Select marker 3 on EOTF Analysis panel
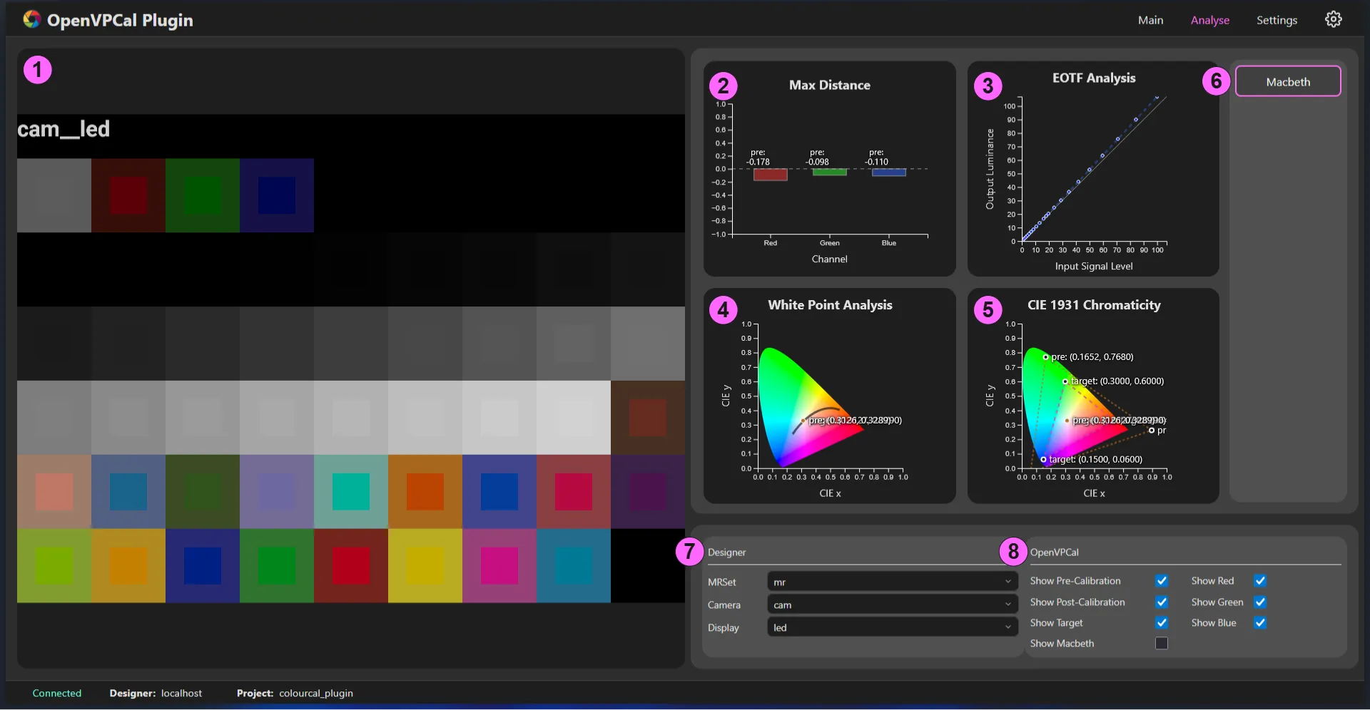 (988, 86)
